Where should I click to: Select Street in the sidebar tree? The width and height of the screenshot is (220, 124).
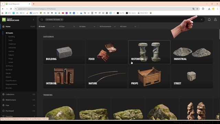[11, 62]
